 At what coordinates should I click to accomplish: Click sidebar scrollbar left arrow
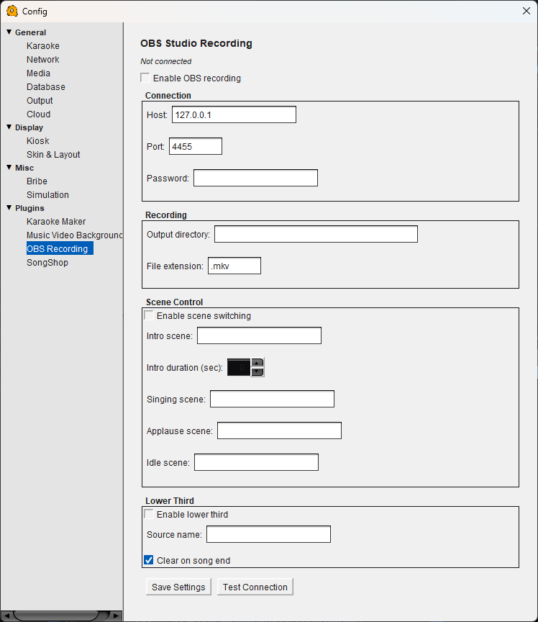[6, 616]
